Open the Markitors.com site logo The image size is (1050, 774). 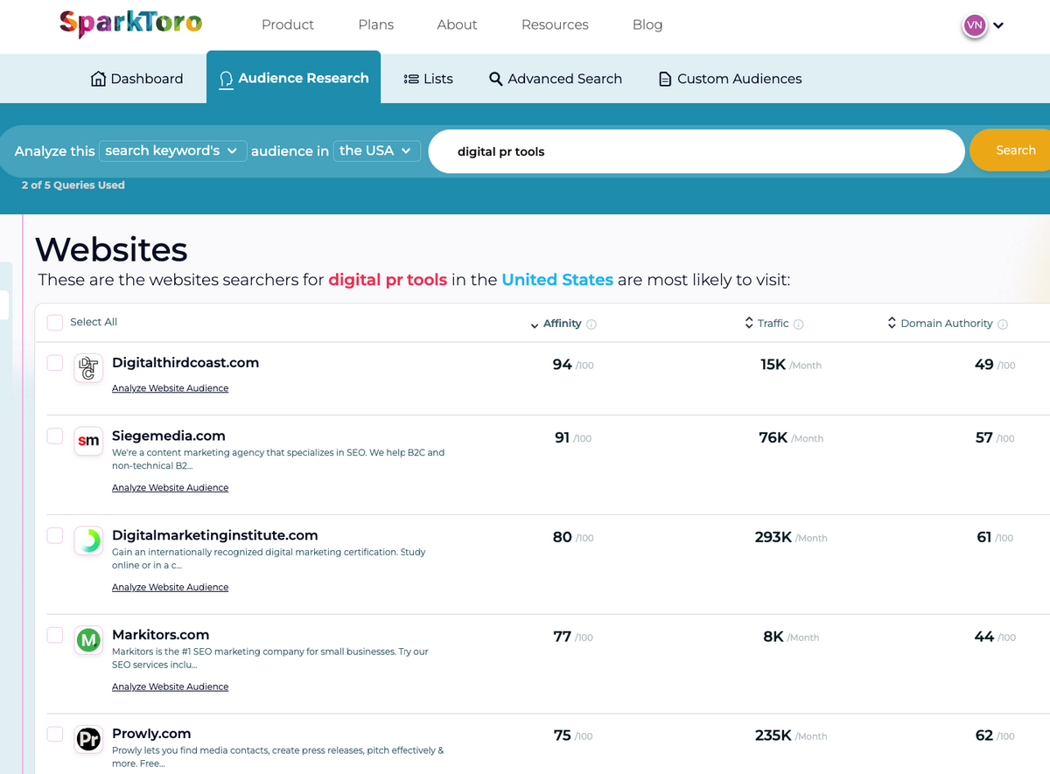[88, 640]
